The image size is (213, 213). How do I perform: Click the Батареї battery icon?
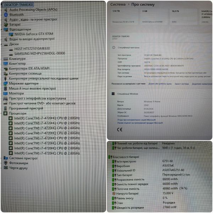[x=6, y=24]
